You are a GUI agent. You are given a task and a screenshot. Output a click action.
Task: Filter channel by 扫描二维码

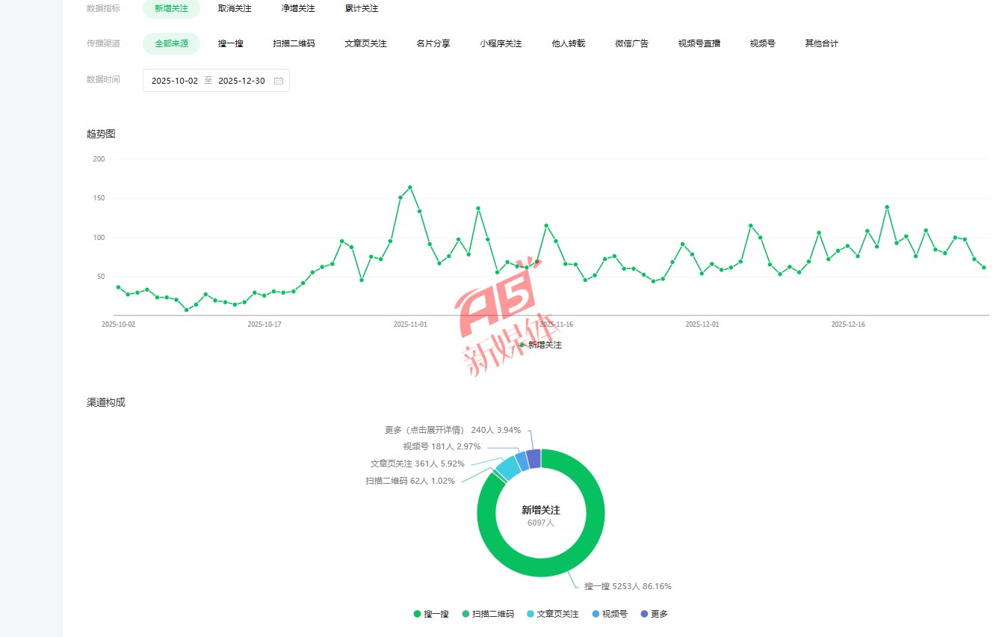click(x=294, y=43)
